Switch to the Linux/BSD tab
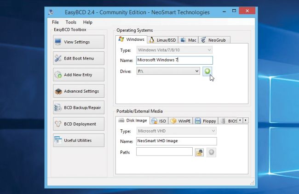Screen dimensions: 299x194 coord(163,40)
